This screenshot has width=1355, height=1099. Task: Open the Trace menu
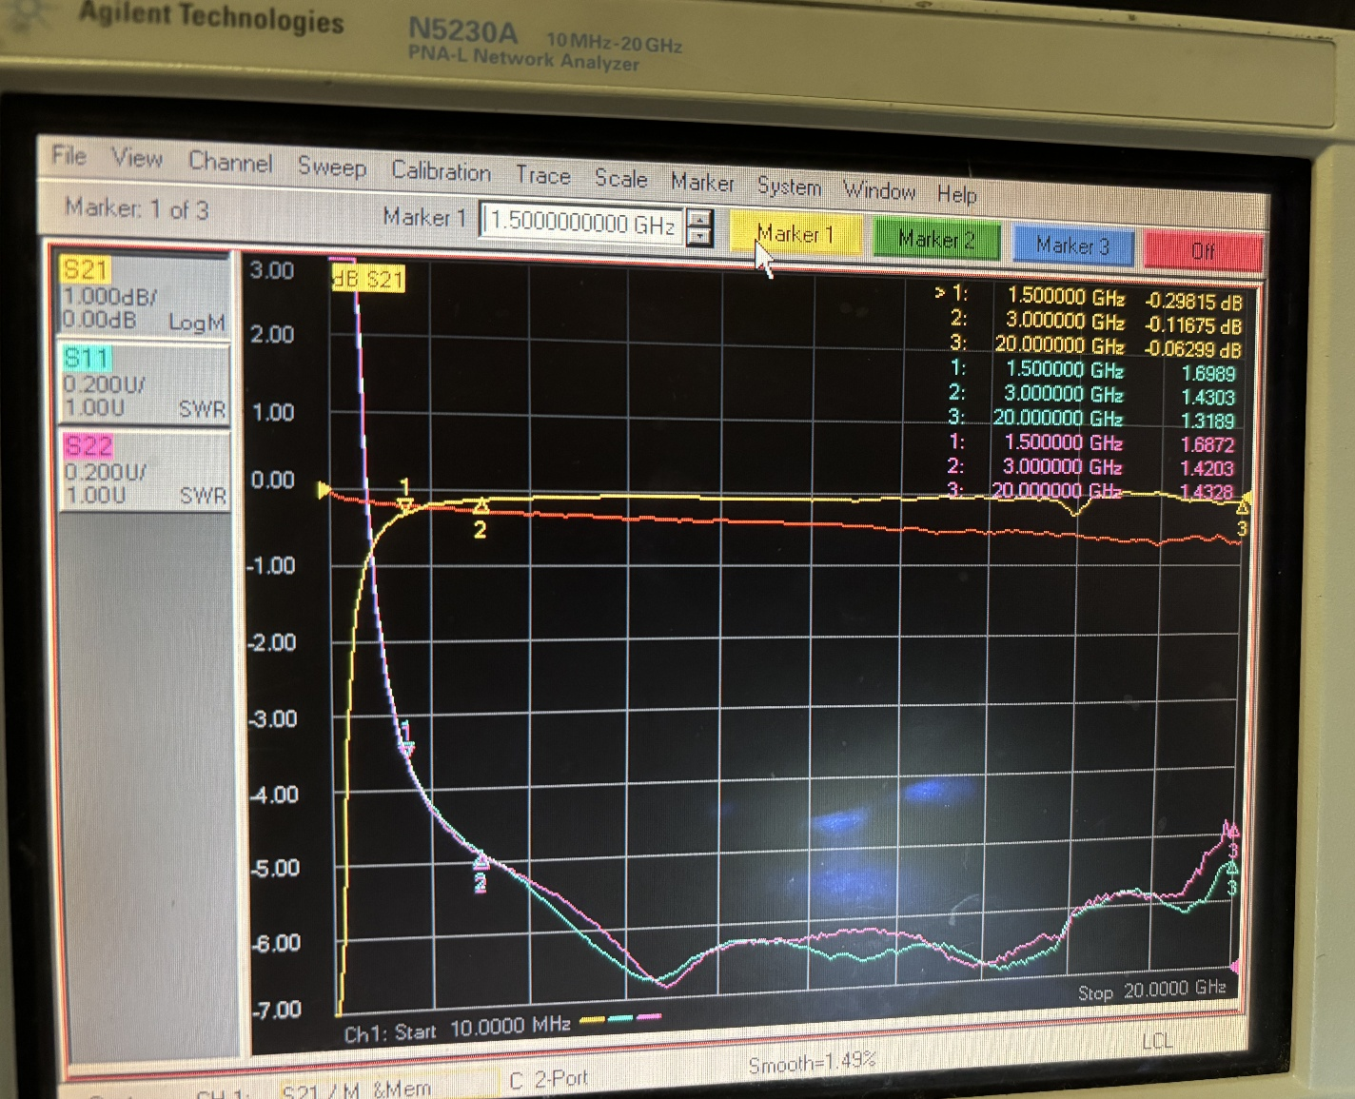click(542, 175)
